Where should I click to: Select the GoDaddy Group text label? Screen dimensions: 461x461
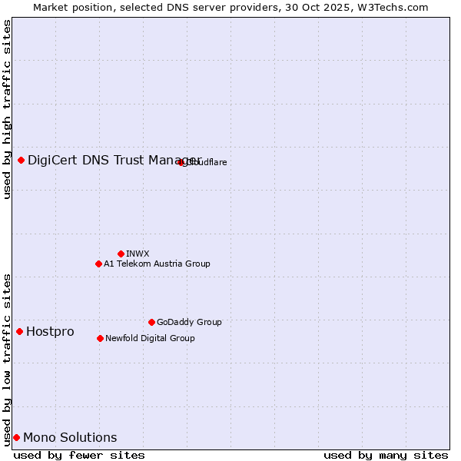tap(189, 322)
